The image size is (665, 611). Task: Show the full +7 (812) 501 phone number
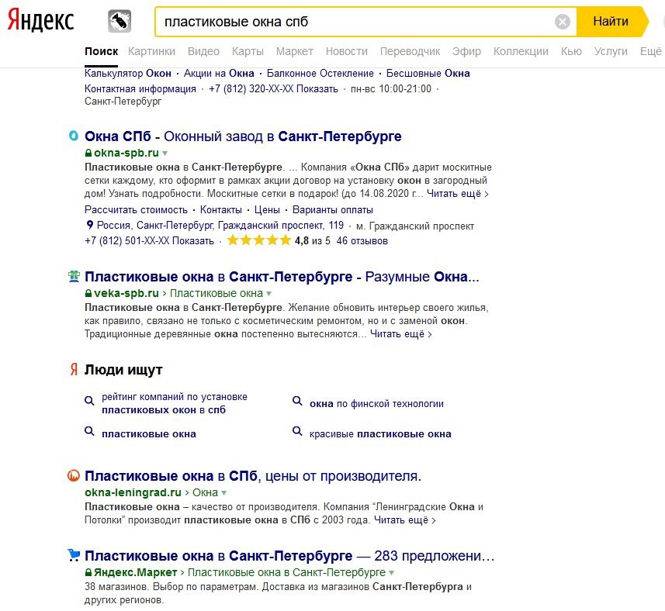point(193,240)
